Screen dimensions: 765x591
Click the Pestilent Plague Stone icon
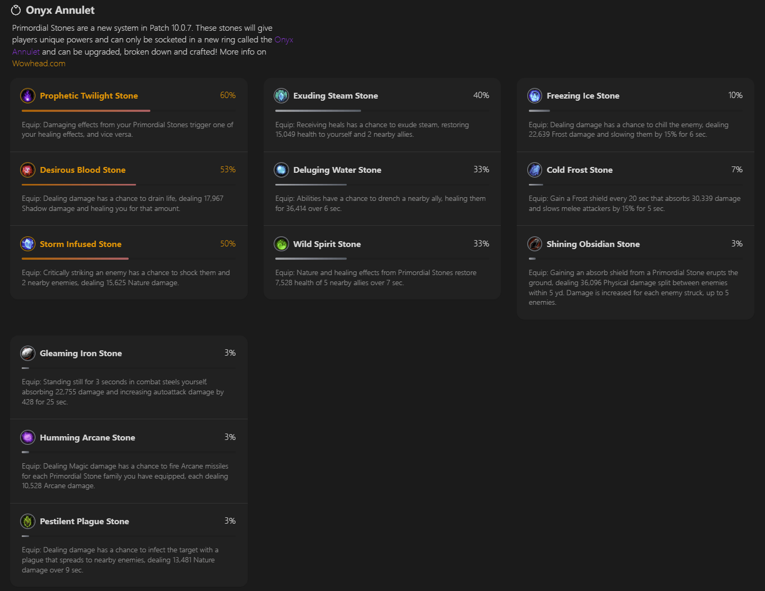[28, 522]
